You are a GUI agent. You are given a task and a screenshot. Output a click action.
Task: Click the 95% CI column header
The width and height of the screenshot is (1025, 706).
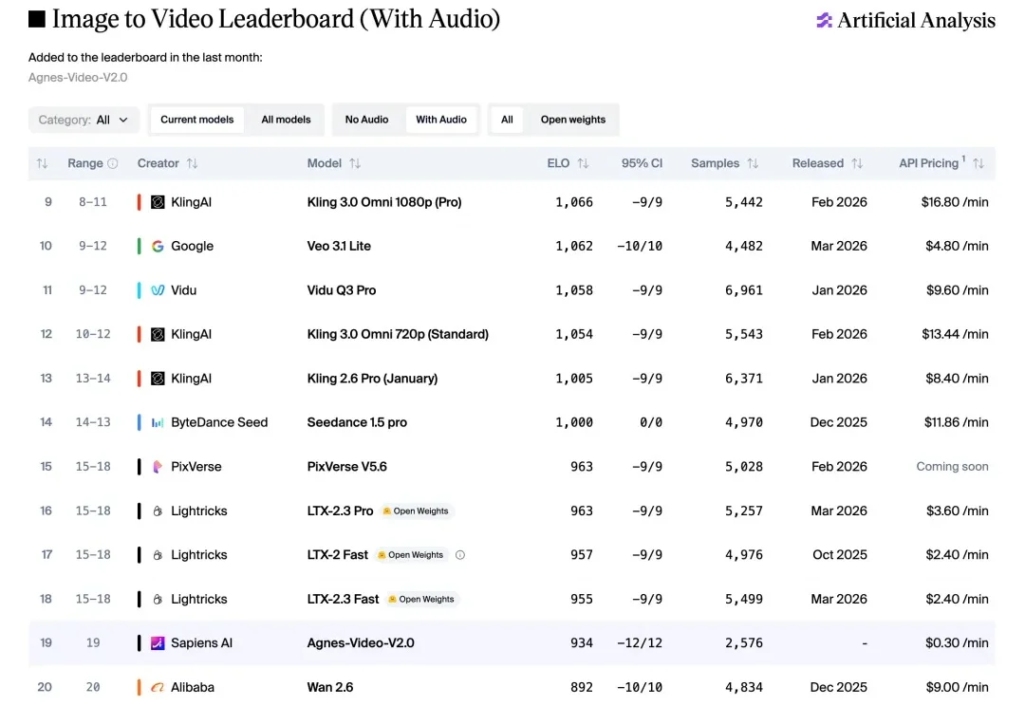[642, 163]
